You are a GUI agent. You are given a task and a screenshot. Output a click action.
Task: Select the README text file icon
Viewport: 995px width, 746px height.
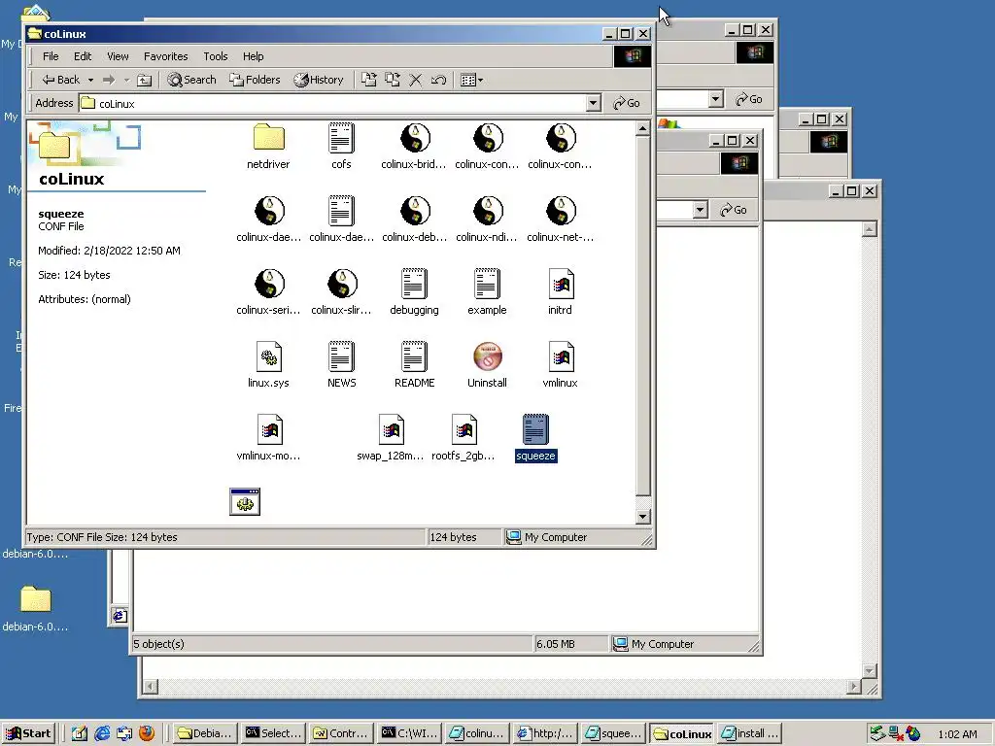(x=414, y=357)
